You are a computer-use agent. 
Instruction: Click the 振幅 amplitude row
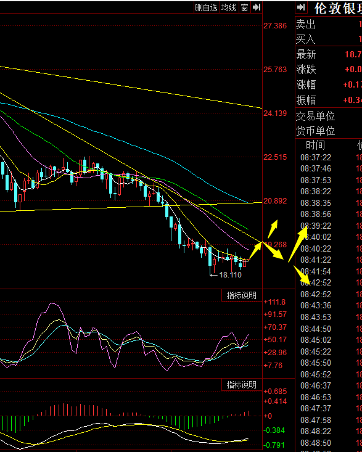(x=329, y=100)
